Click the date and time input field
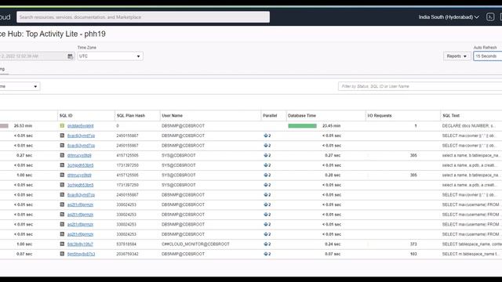Screen dimensions: 502x282 33,56
